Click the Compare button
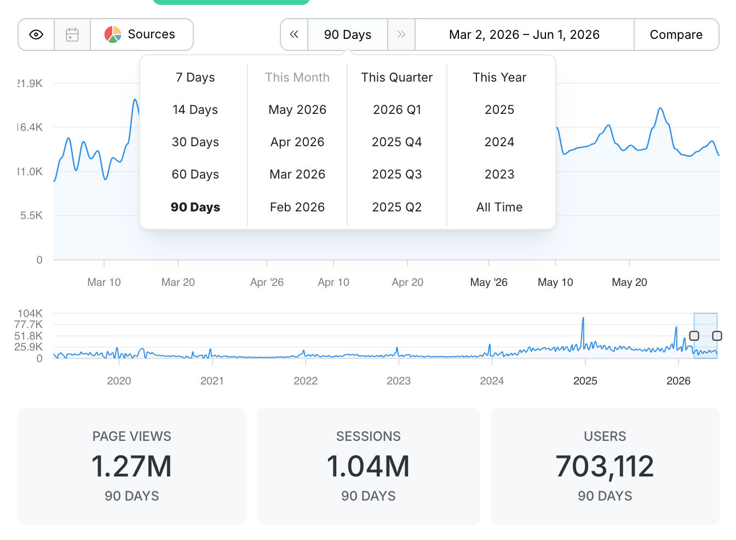This screenshot has width=736, height=540. tap(676, 35)
